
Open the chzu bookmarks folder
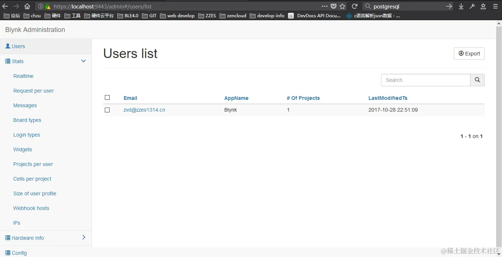tap(32, 16)
